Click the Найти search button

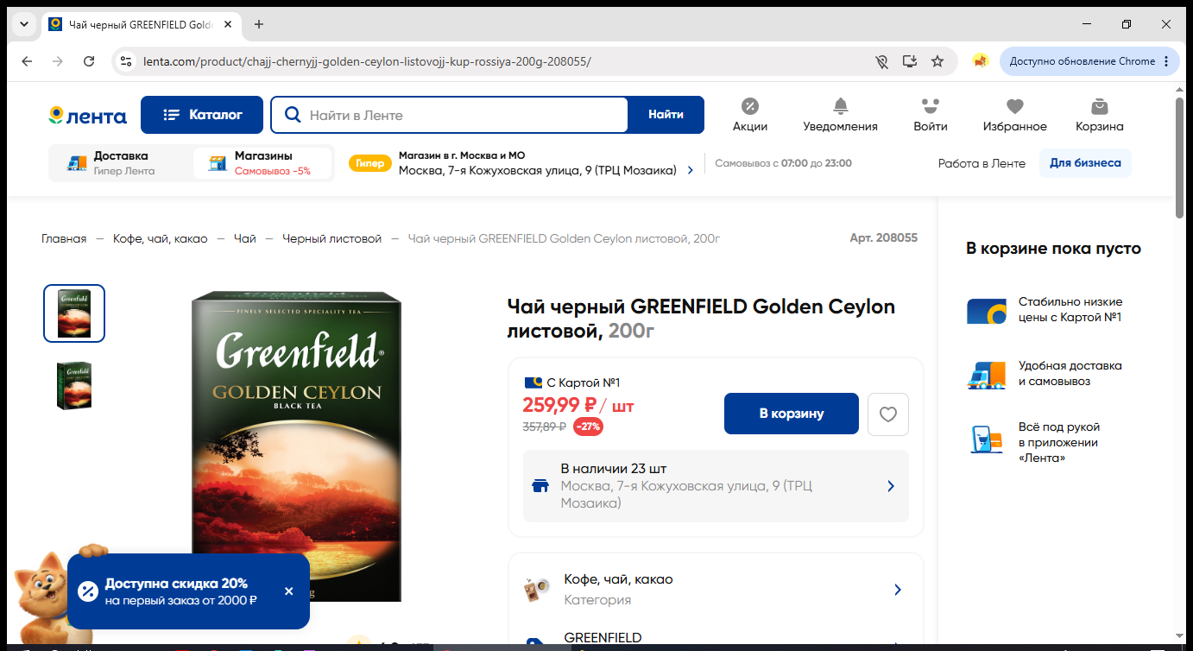[666, 115]
